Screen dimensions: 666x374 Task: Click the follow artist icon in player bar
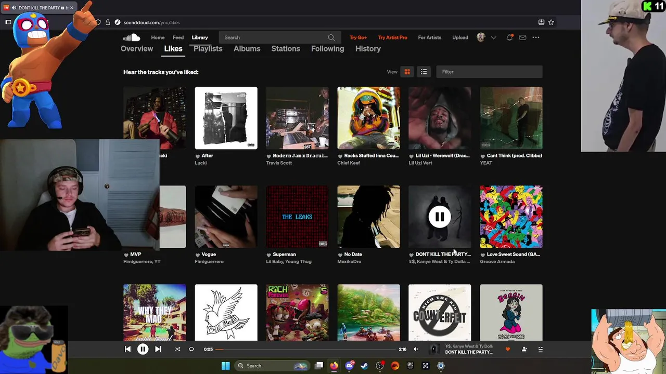coord(524,349)
